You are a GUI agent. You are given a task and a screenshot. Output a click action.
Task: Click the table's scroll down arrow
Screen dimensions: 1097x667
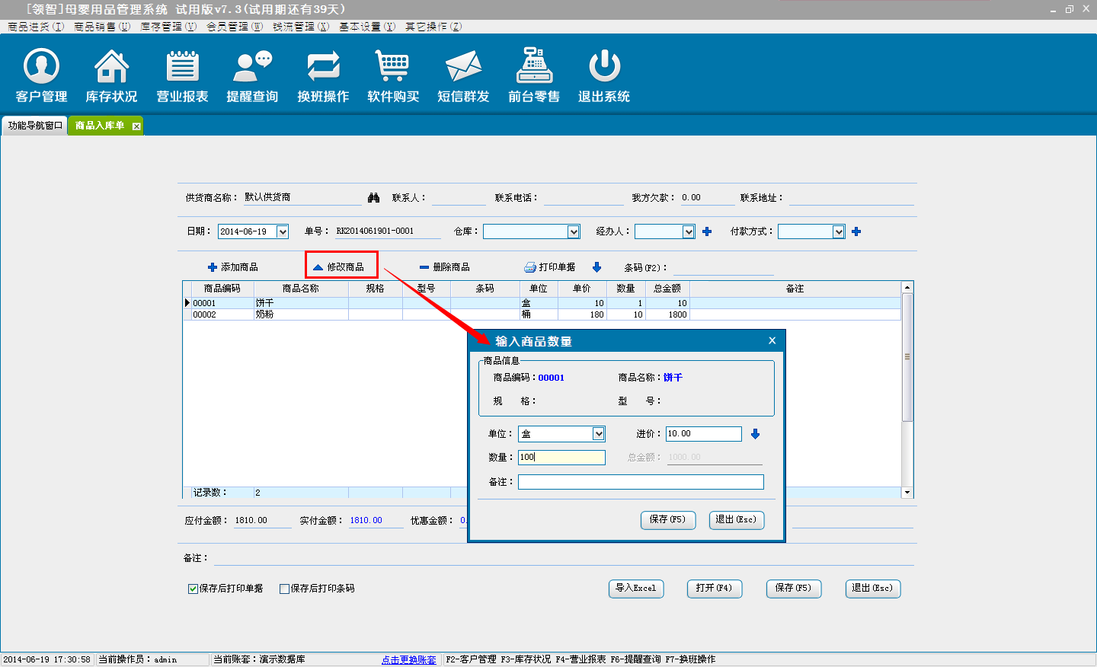[x=907, y=493]
